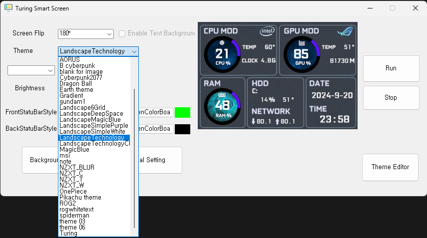The width and height of the screenshot is (427, 238).
Task: Open front bar color board button
Action: click(x=156, y=112)
